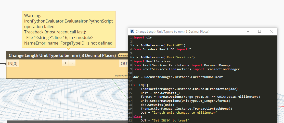The height and width of the screenshot is (123, 284).
Task: Click the 'IronPython' label on the node
Action: (x=122, y=75)
